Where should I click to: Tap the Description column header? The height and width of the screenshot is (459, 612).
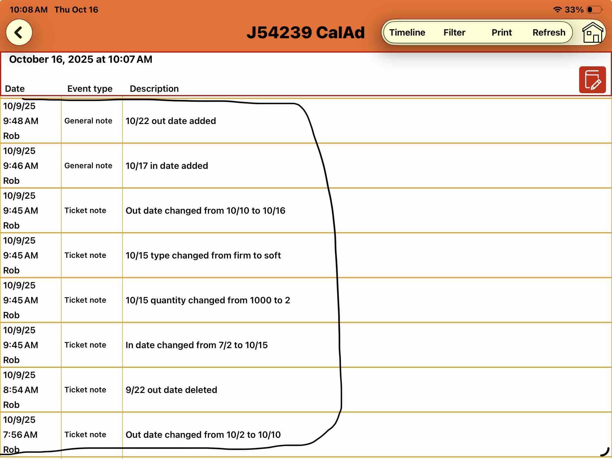[154, 89]
